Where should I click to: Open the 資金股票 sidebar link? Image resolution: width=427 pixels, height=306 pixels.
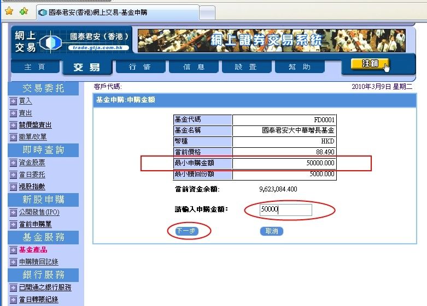[x=32, y=163]
